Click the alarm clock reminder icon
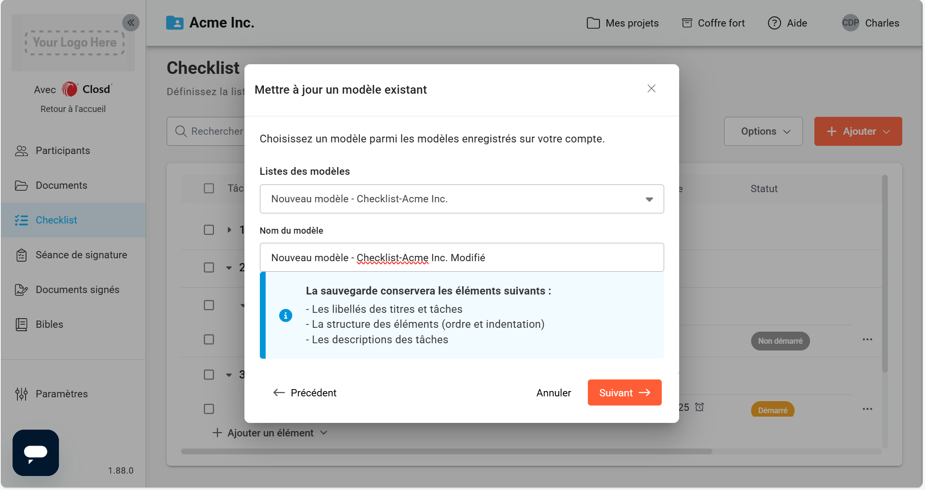The height and width of the screenshot is (490, 925). point(699,407)
